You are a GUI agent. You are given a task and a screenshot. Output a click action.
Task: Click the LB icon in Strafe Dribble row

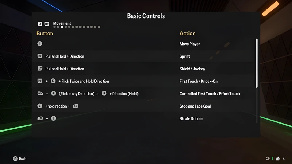(40, 118)
